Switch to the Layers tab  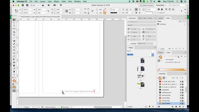(160, 18)
